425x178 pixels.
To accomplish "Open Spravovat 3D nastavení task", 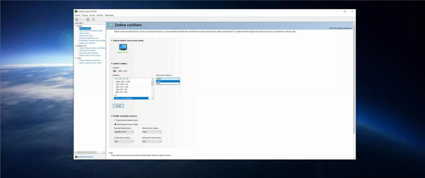I will tap(88, 50).
